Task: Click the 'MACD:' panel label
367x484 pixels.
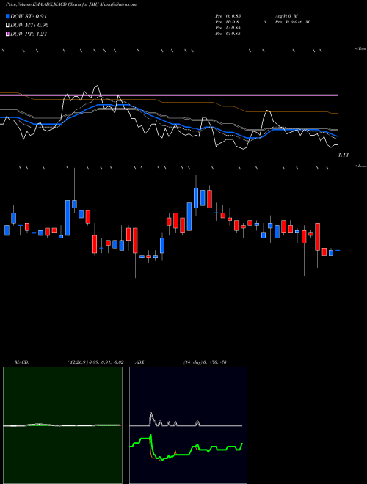Action: [22, 362]
